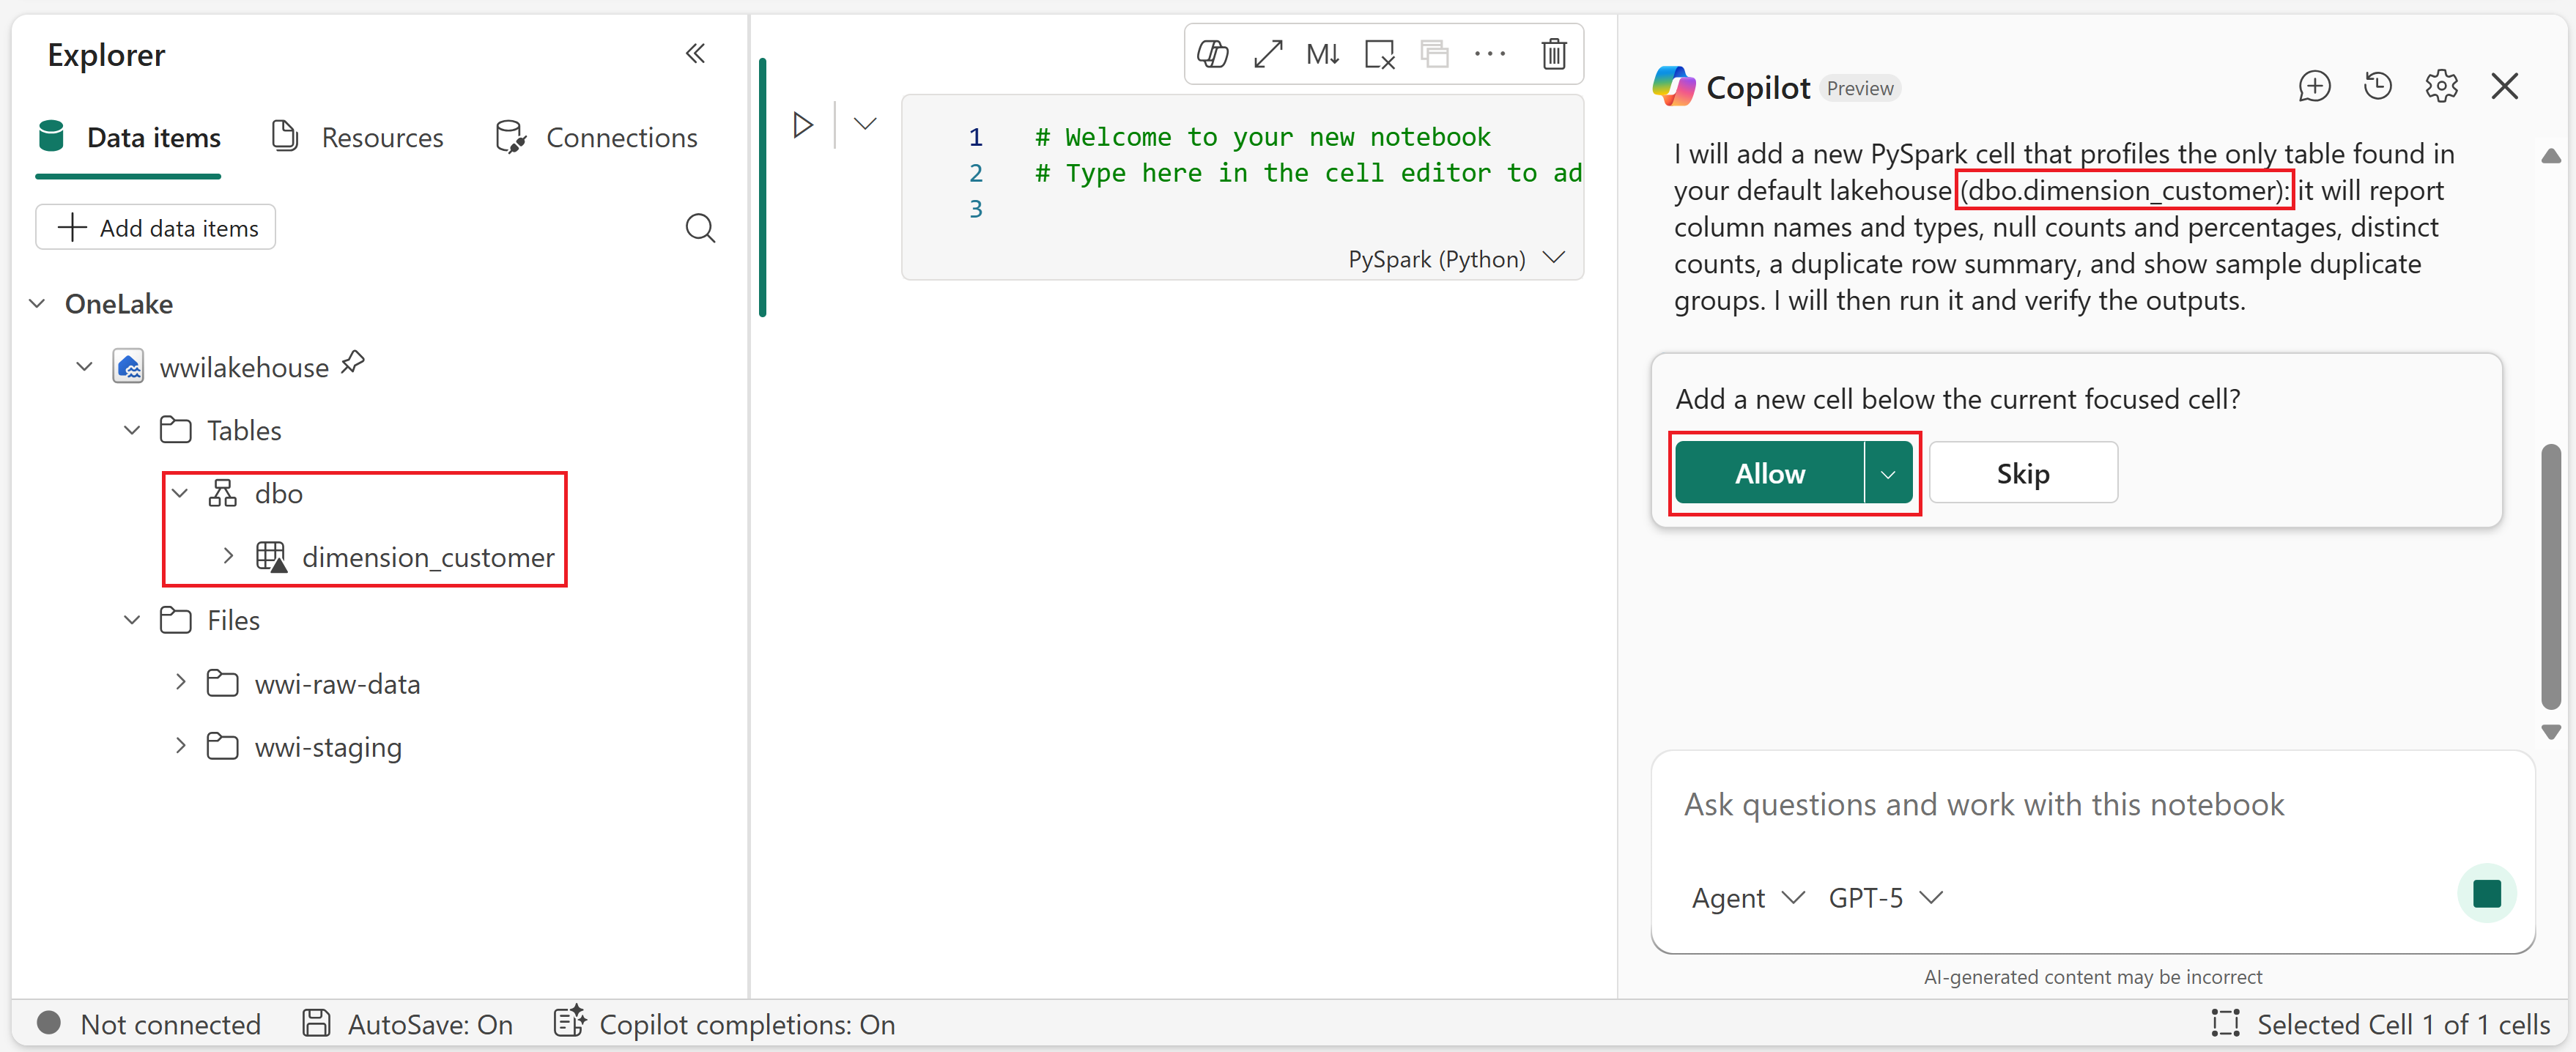Open Copilot chat history icon
Image resolution: width=2576 pixels, height=1052 pixels.
pyautogui.click(x=2377, y=87)
